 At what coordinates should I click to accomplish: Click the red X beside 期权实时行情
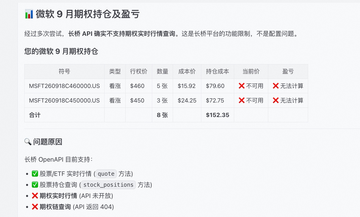click(35, 196)
